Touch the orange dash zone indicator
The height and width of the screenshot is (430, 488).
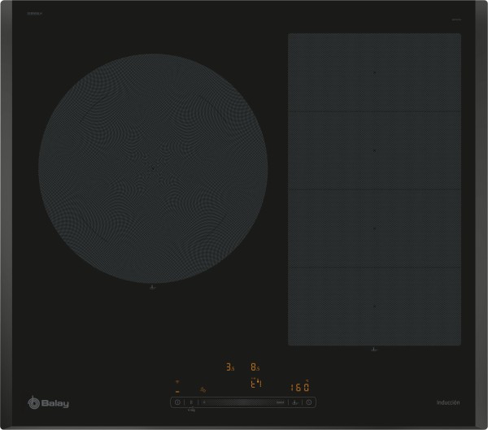pos(177,391)
